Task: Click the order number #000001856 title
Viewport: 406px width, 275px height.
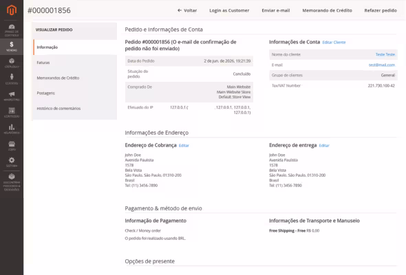Action: click(x=49, y=10)
